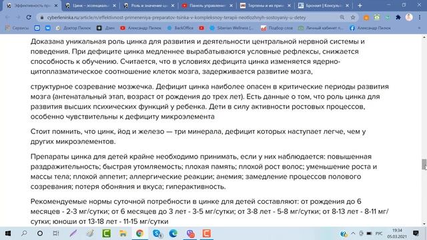Reload the page with the refresh icon

[29, 17]
